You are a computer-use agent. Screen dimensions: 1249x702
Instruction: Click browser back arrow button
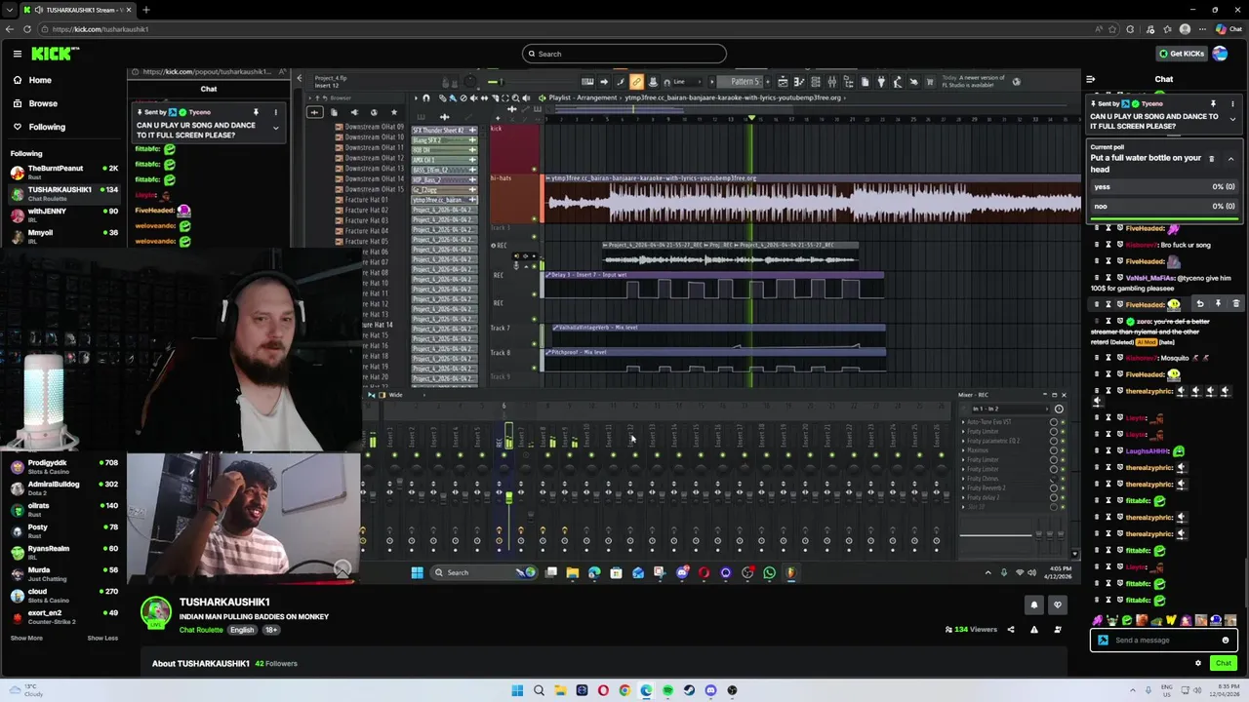click(x=10, y=29)
